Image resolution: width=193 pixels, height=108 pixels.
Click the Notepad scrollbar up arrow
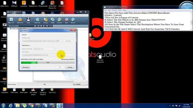(191, 13)
